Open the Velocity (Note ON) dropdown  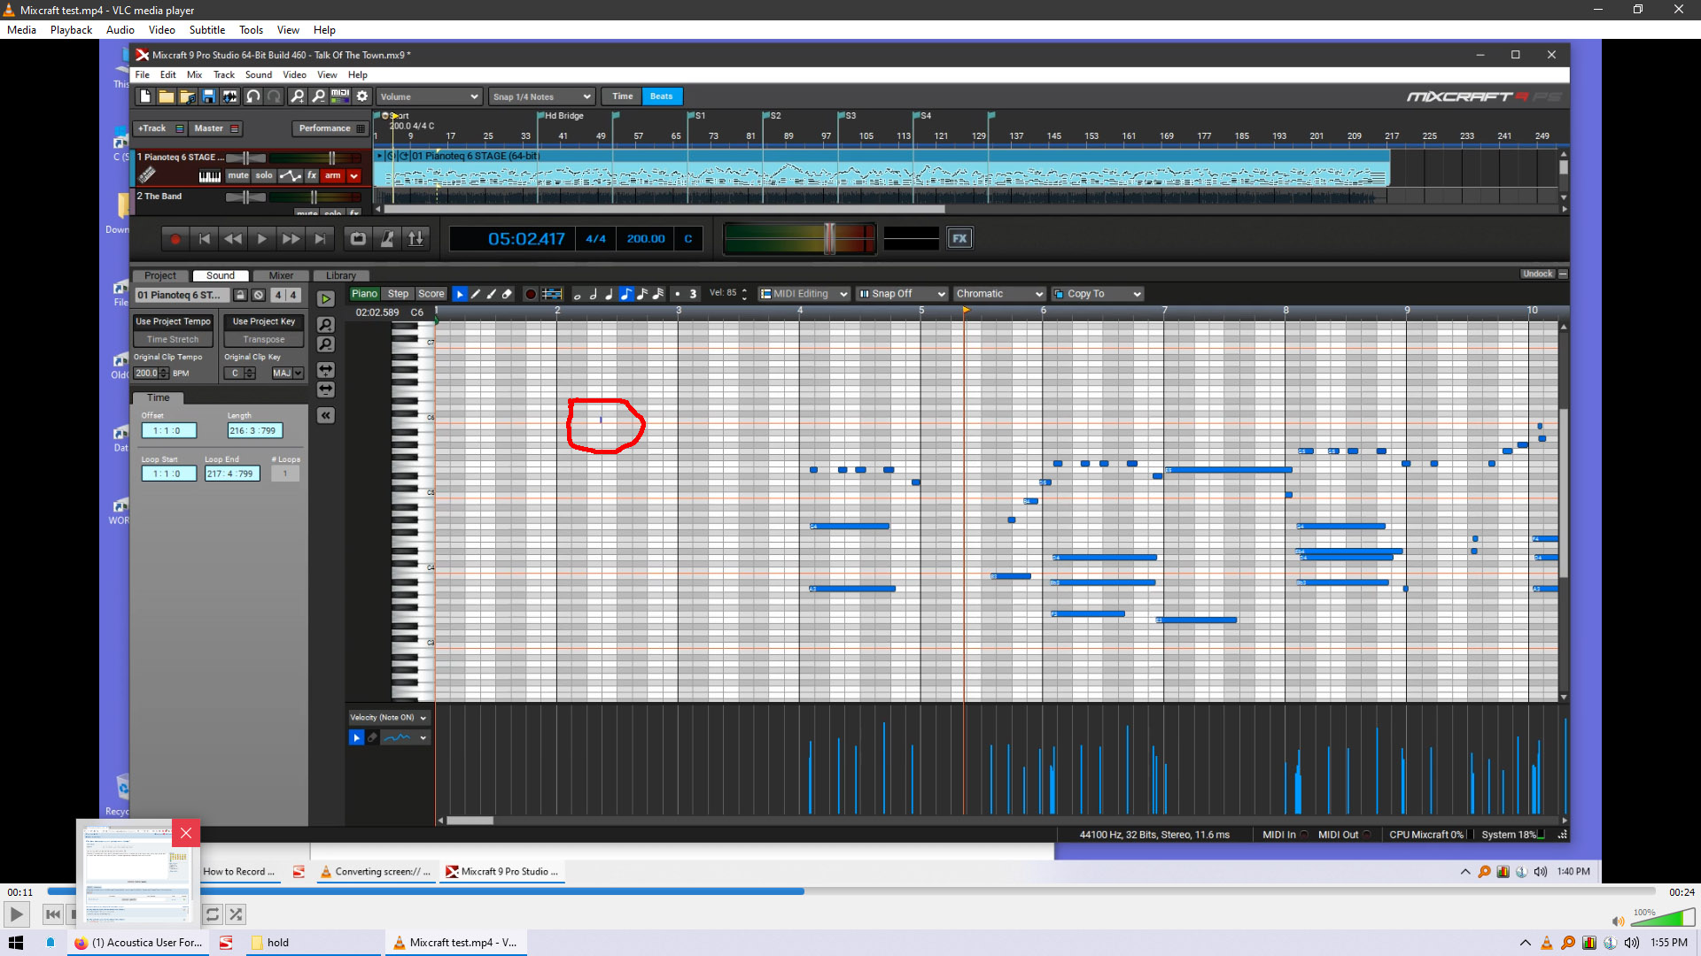pyautogui.click(x=389, y=718)
